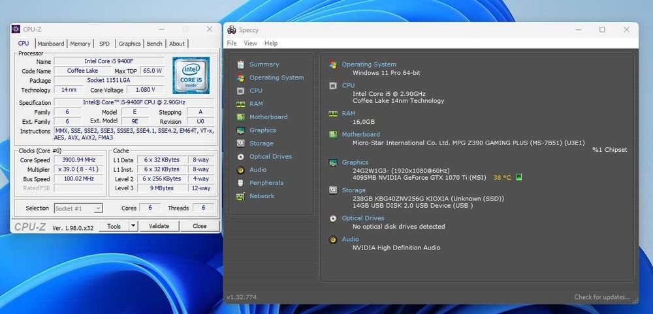Click the Name field showing Intel Core i5 9400F
The width and height of the screenshot is (653, 314).
108,61
